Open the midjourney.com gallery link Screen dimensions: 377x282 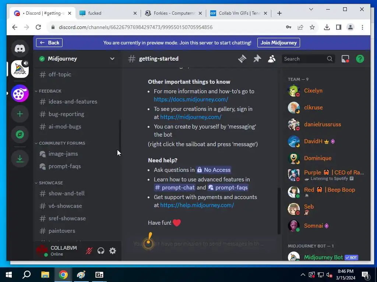click(x=191, y=117)
